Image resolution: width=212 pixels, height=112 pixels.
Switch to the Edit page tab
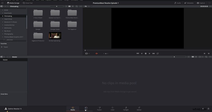click(x=86, y=109)
